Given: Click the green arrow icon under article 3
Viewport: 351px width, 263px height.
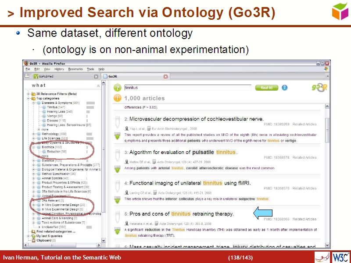Looking at the screenshot, I should [x=117, y=168].
